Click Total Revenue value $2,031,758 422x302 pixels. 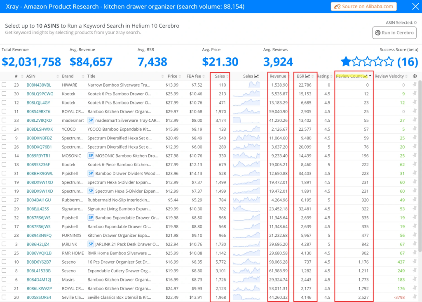31,62
